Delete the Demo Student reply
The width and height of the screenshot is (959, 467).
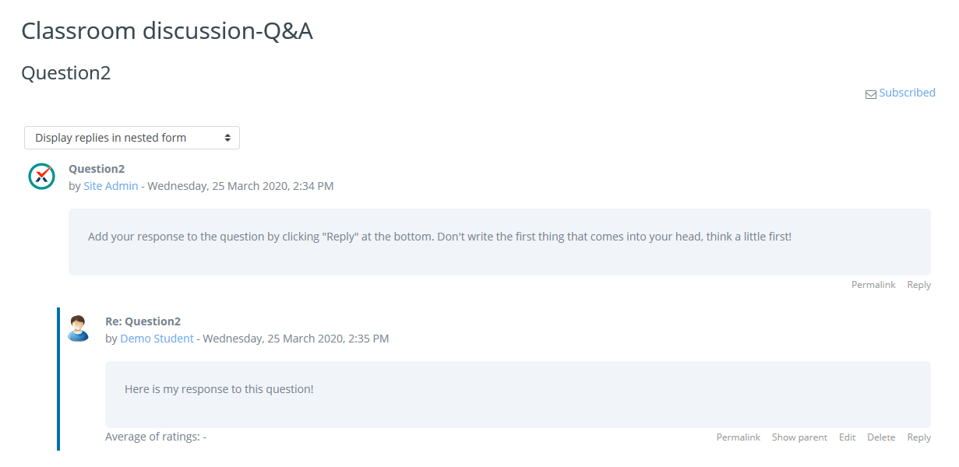(x=881, y=437)
